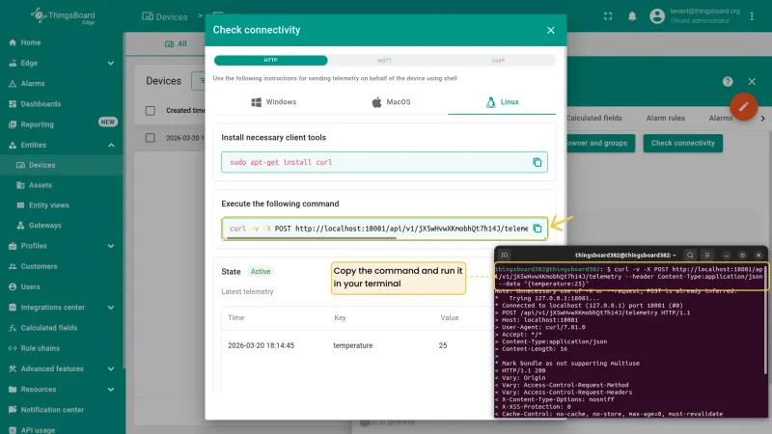Expand Integrations center section
This screenshot has width=772, height=434.
pos(111,308)
